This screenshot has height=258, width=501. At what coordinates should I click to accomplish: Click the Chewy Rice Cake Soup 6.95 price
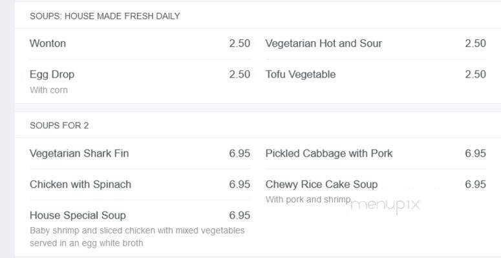click(x=475, y=184)
